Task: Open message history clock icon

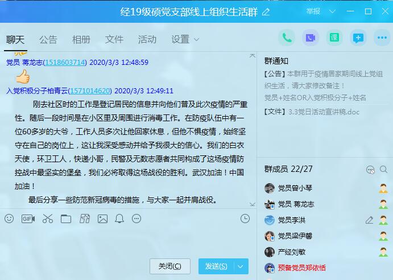Action: point(245,219)
